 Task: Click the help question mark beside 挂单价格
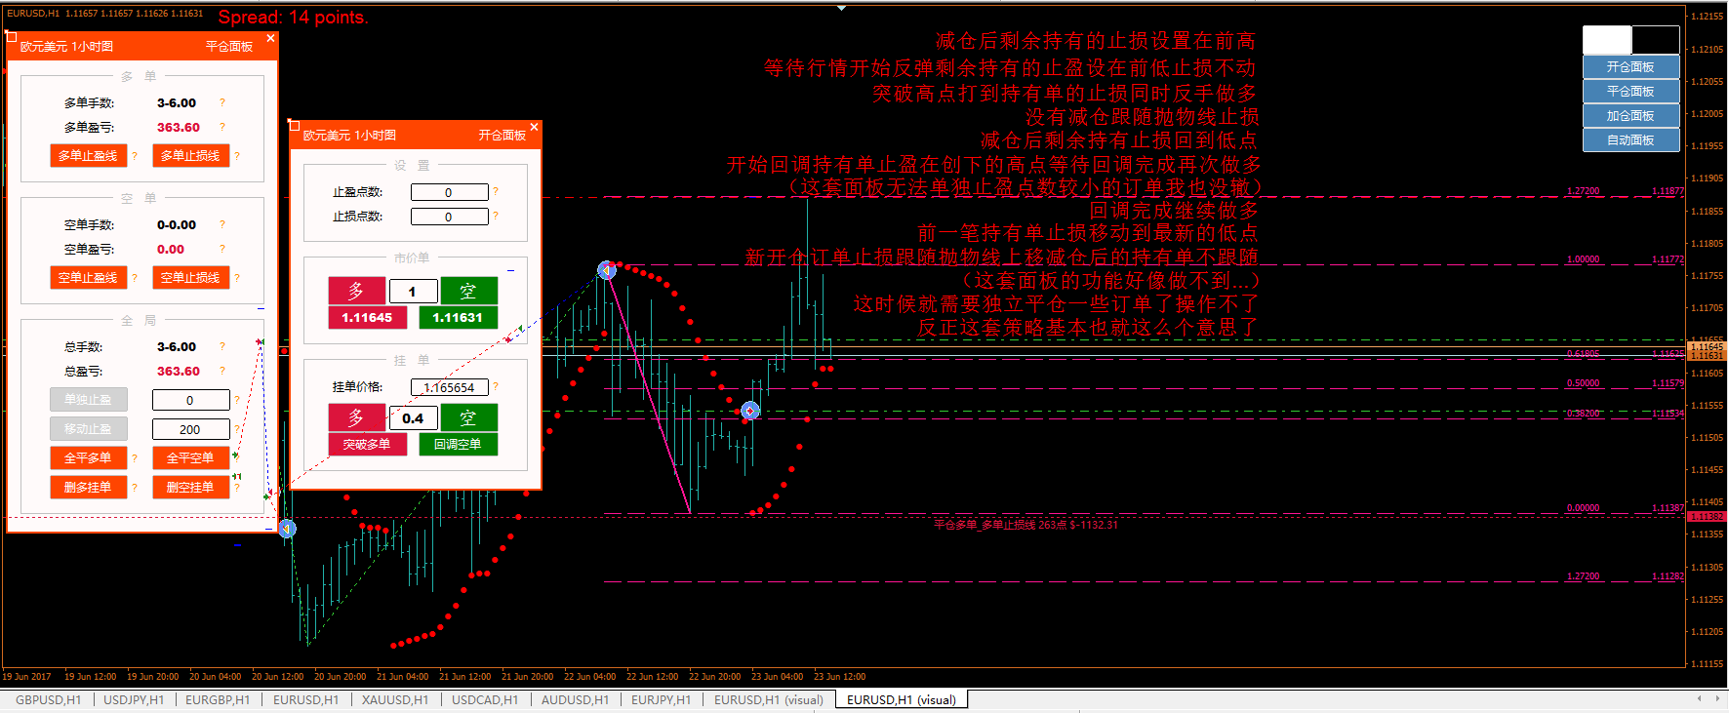coord(496,386)
